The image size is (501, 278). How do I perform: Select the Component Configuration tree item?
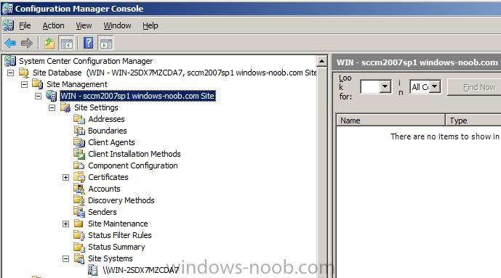133,165
